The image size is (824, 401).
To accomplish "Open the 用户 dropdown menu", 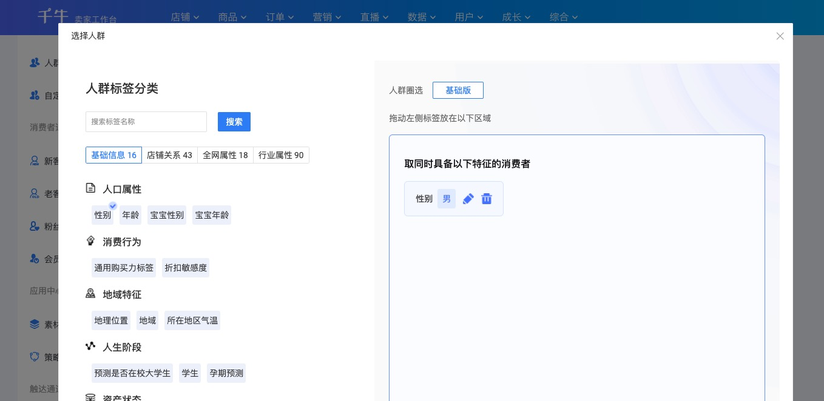I will tap(469, 17).
